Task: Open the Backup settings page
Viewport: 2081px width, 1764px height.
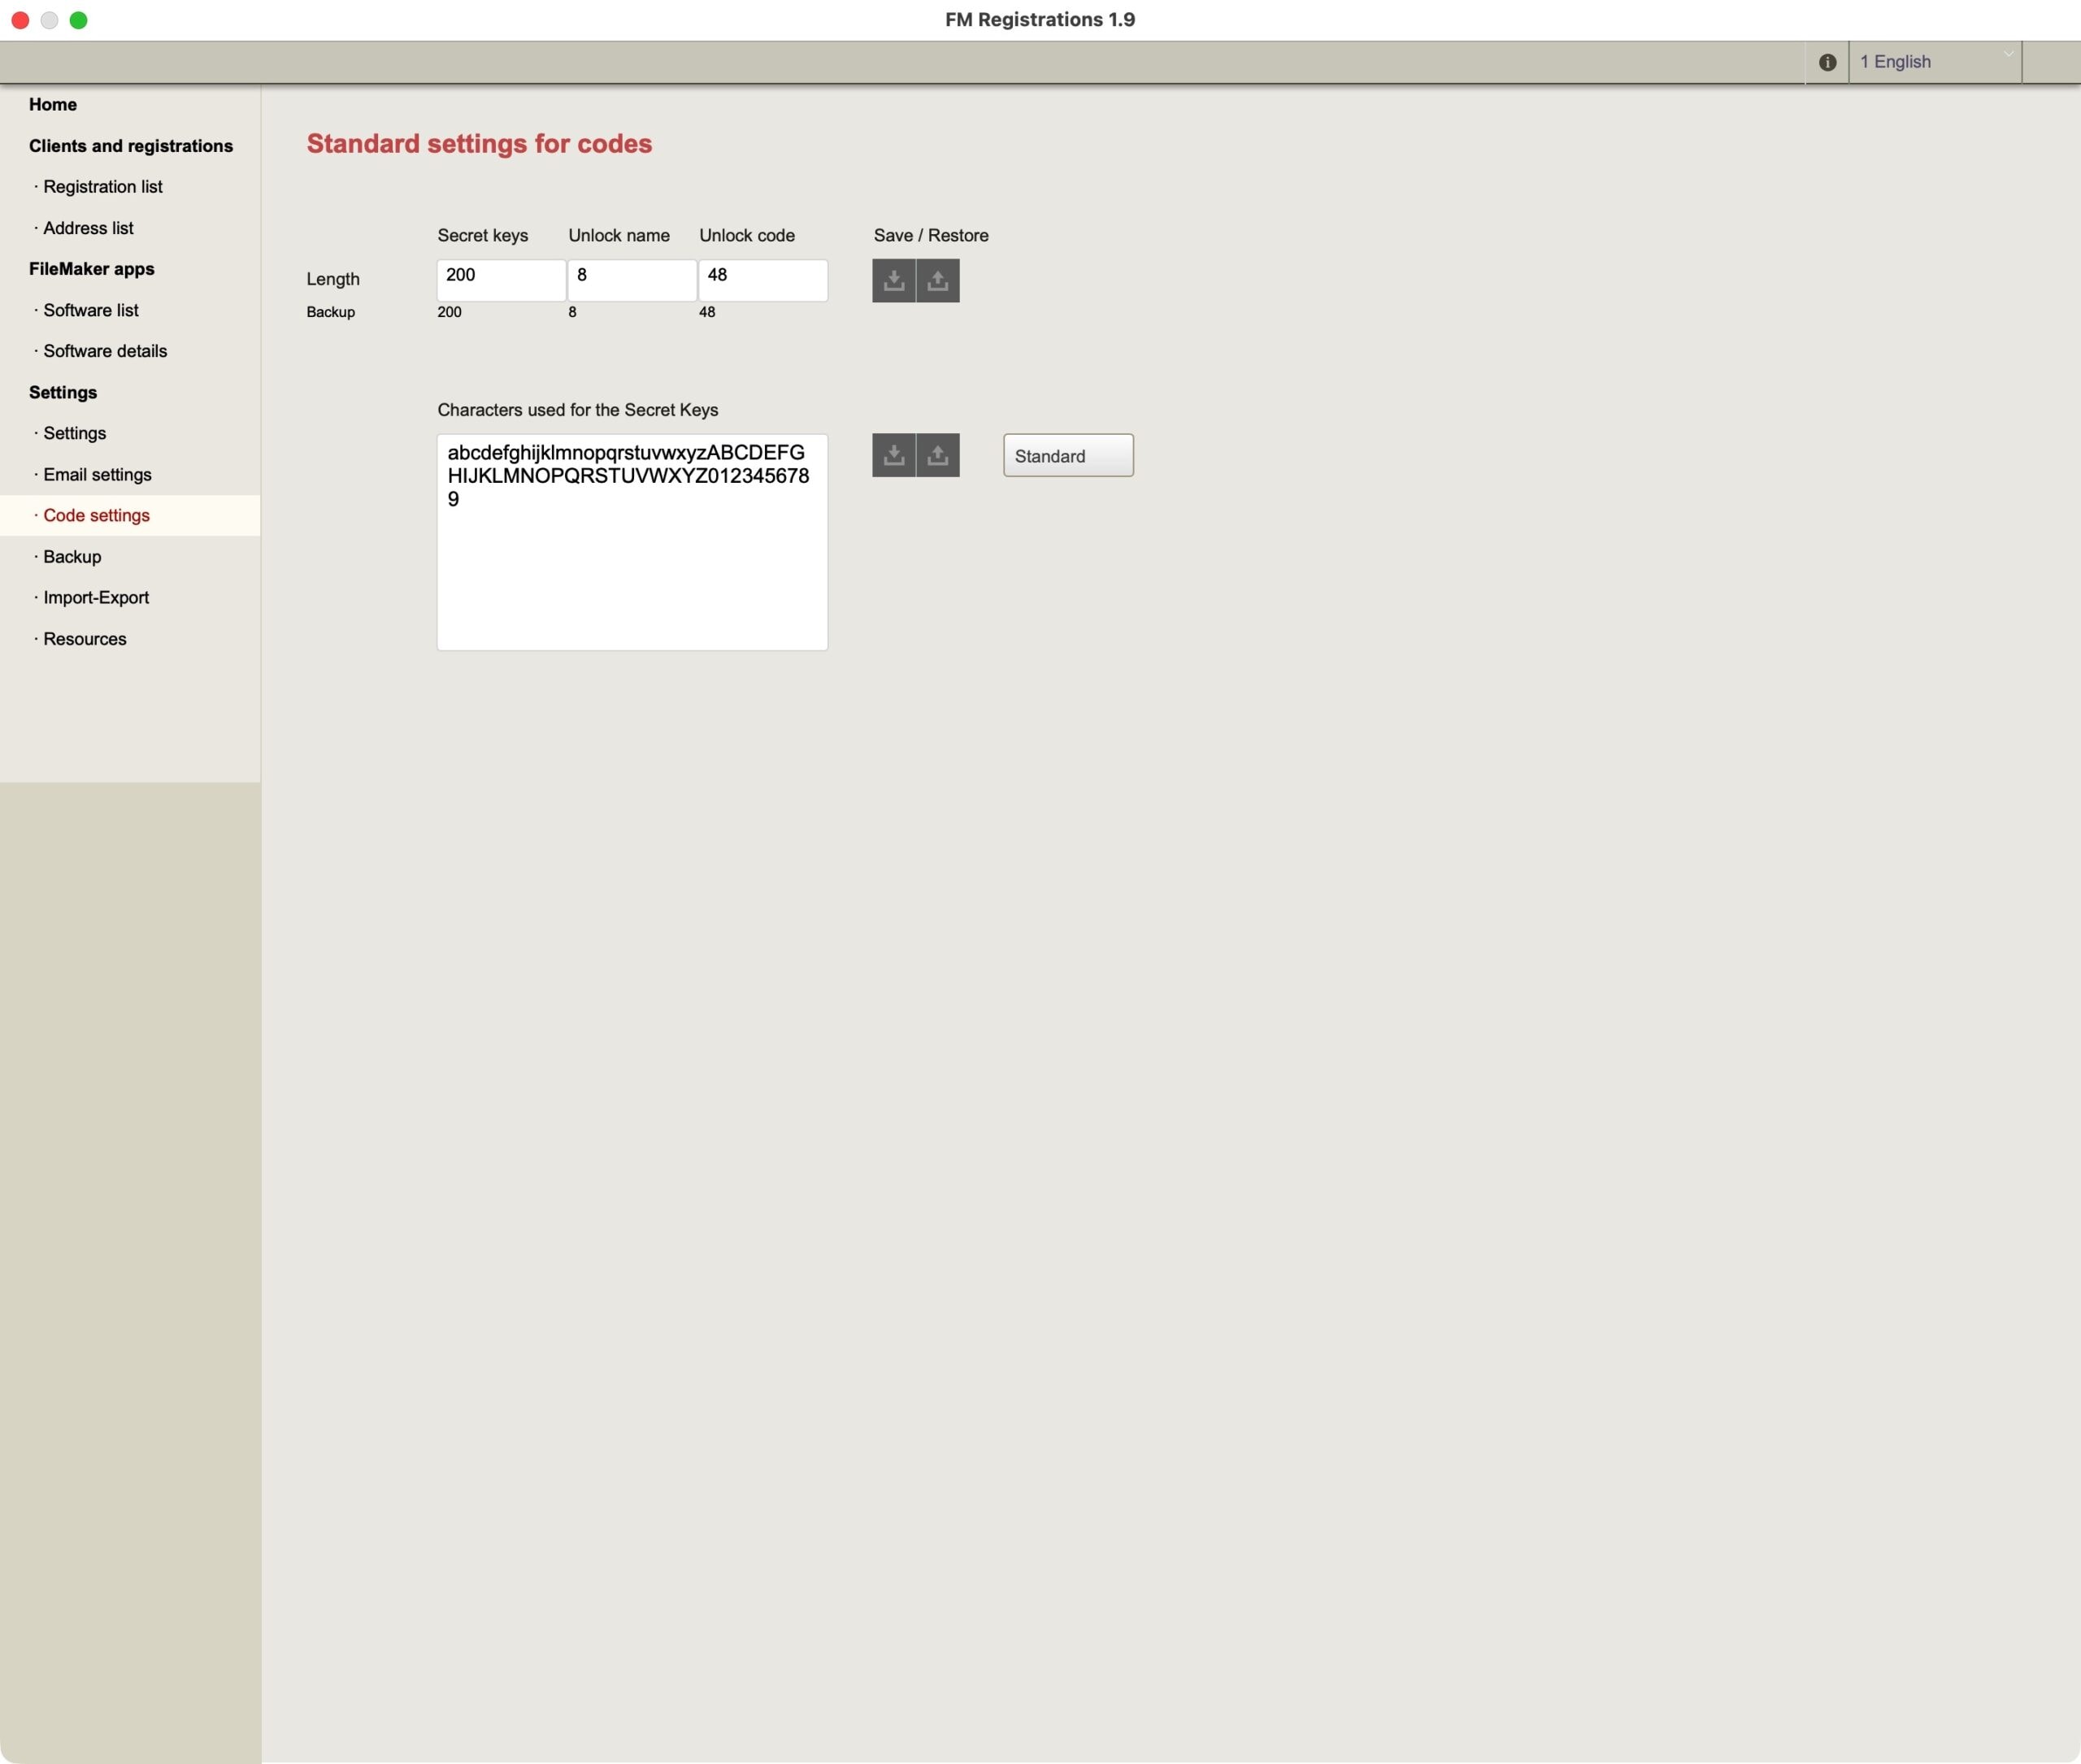Action: (72, 557)
